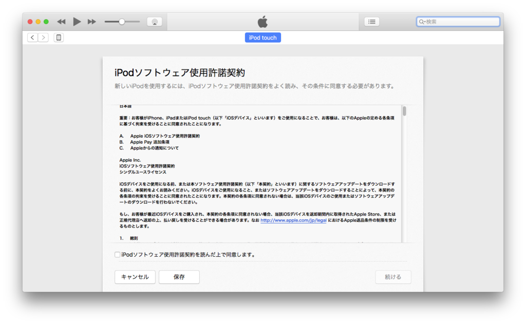Check the license agreement consent checkbox
526x324 pixels.
118,255
